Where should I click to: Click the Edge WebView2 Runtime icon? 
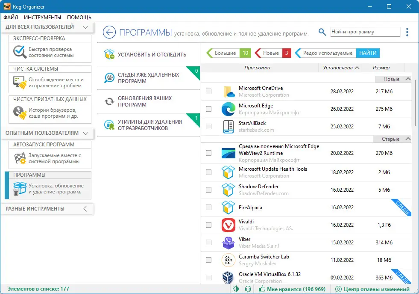click(229, 153)
